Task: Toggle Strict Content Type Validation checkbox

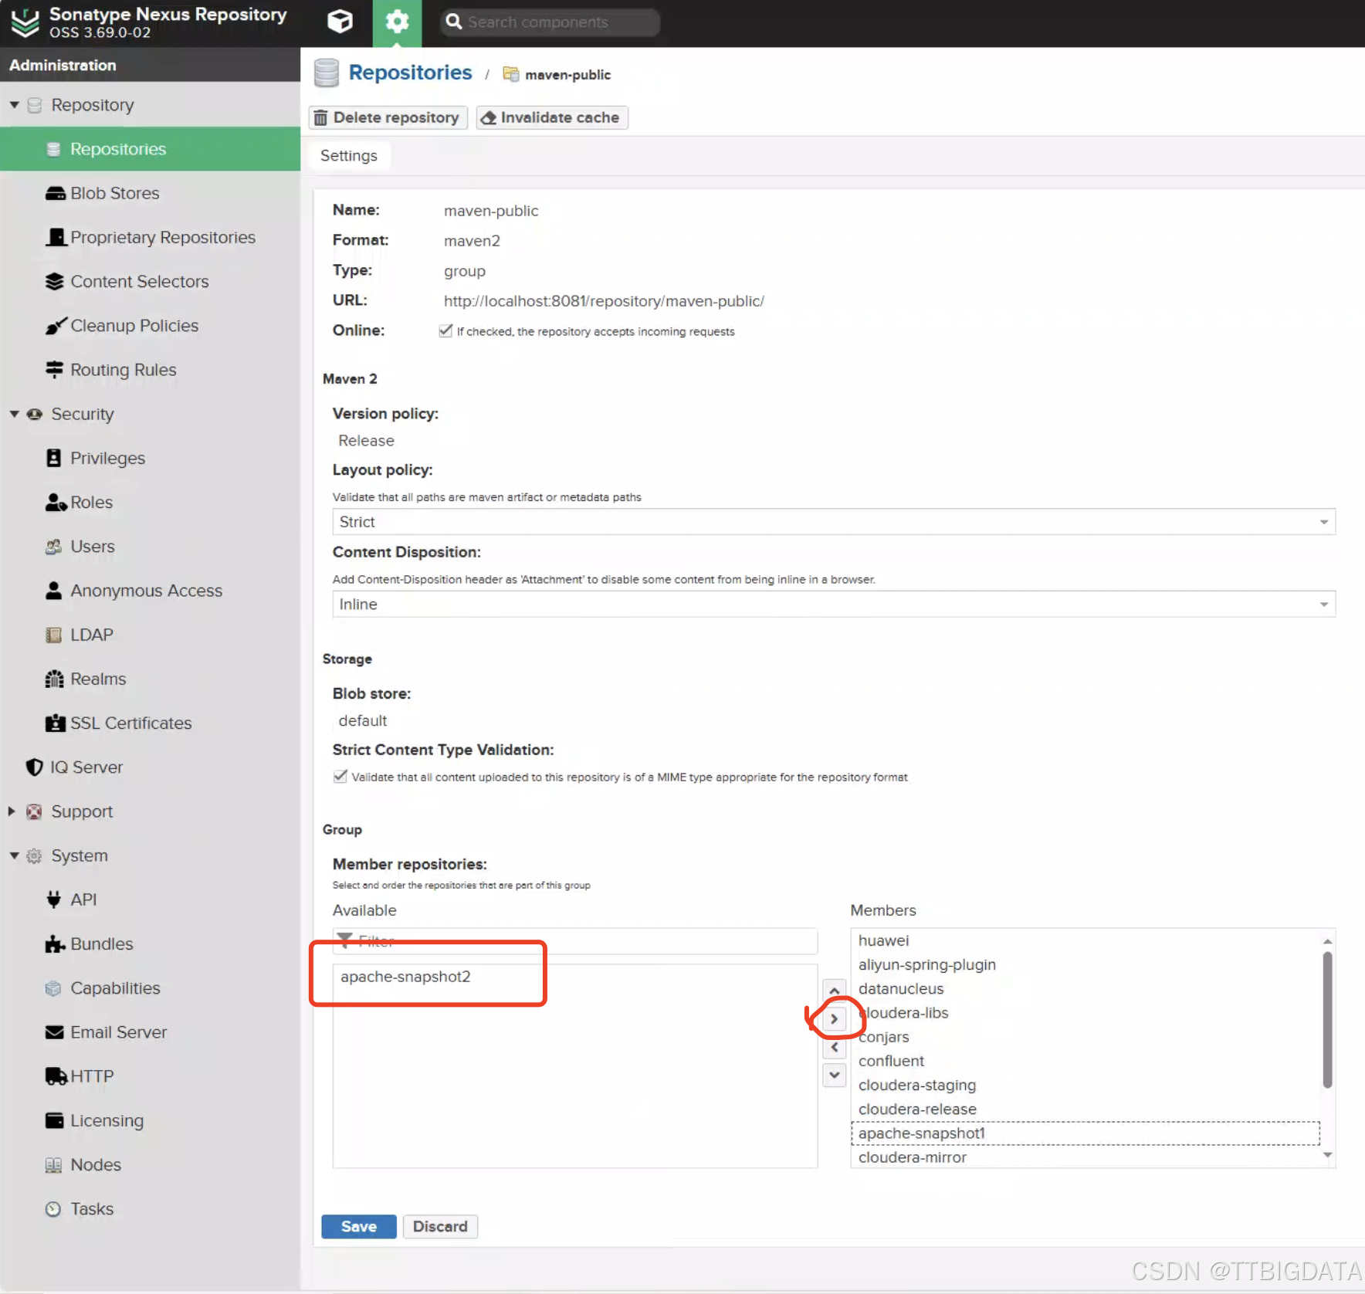Action: (x=340, y=776)
